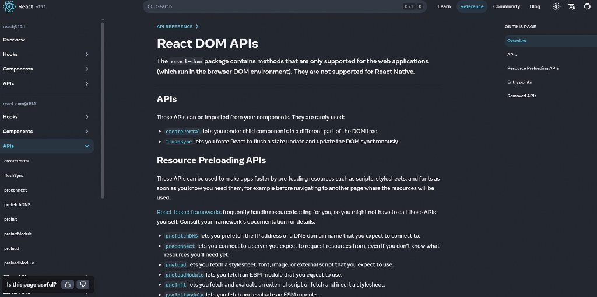
Task: Collapse the react-dom APIs section
Action: coord(87,146)
